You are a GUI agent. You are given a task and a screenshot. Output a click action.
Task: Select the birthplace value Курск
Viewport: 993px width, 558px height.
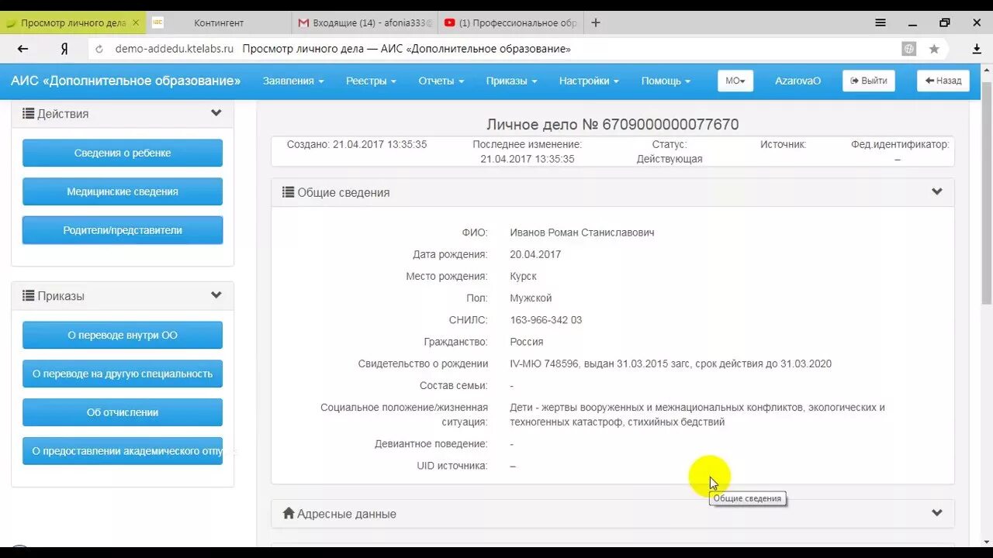tap(523, 277)
